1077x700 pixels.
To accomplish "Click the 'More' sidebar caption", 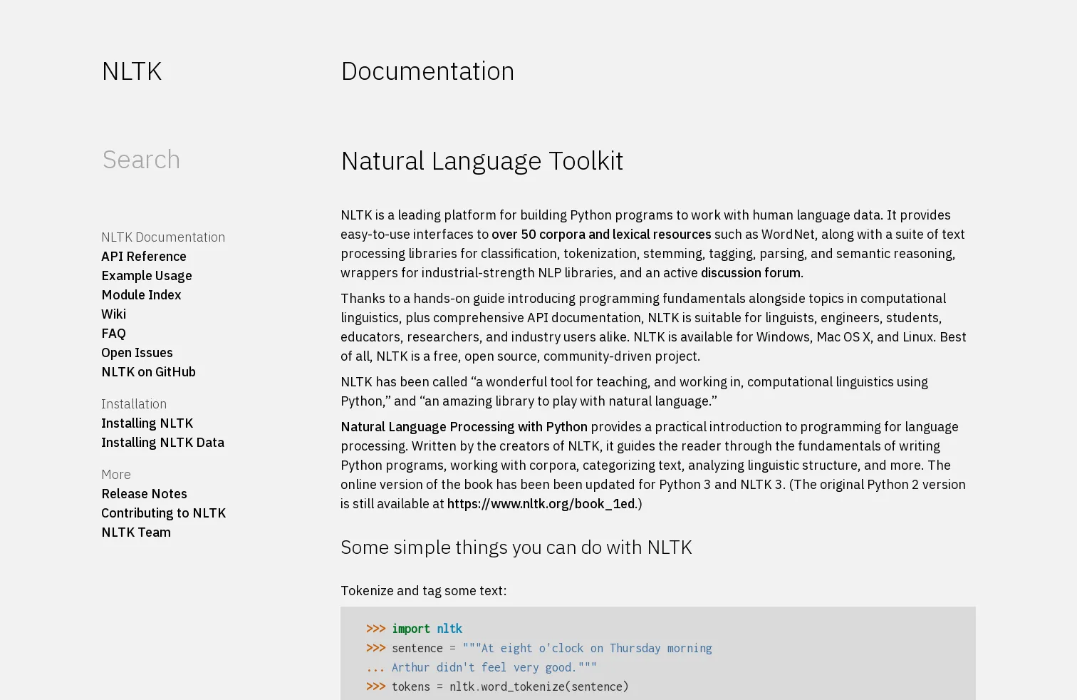I will 116,474.
